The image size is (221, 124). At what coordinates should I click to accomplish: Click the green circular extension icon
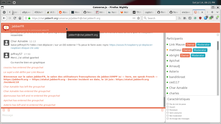tap(195, 18)
